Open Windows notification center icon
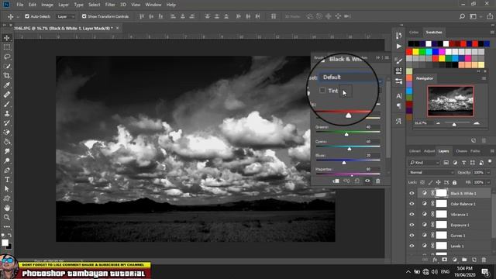Viewport: 496px width, 279px height. click(x=485, y=272)
